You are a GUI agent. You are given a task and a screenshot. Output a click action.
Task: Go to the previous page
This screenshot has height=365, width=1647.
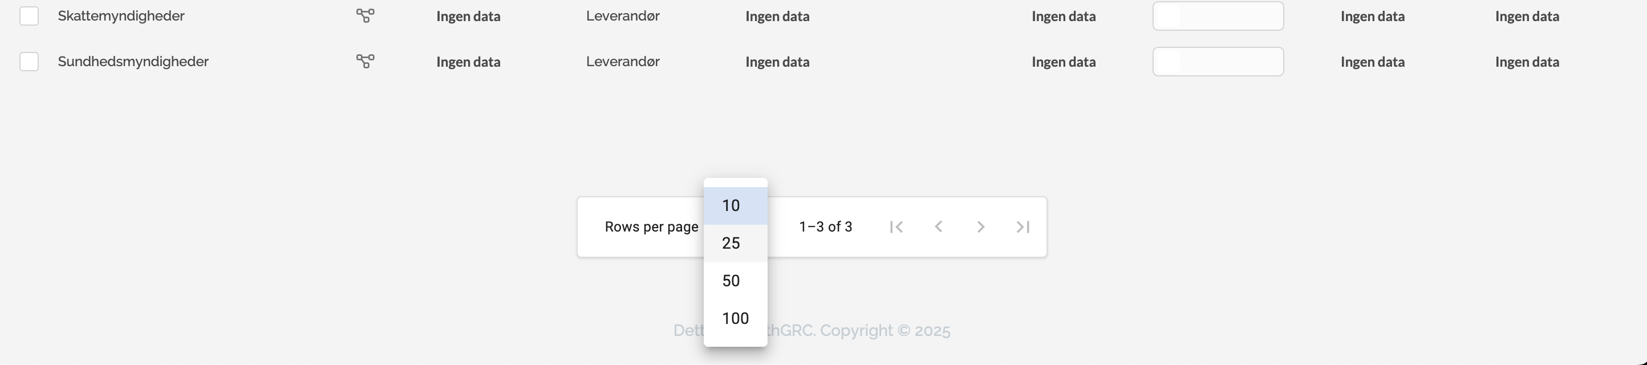click(939, 227)
